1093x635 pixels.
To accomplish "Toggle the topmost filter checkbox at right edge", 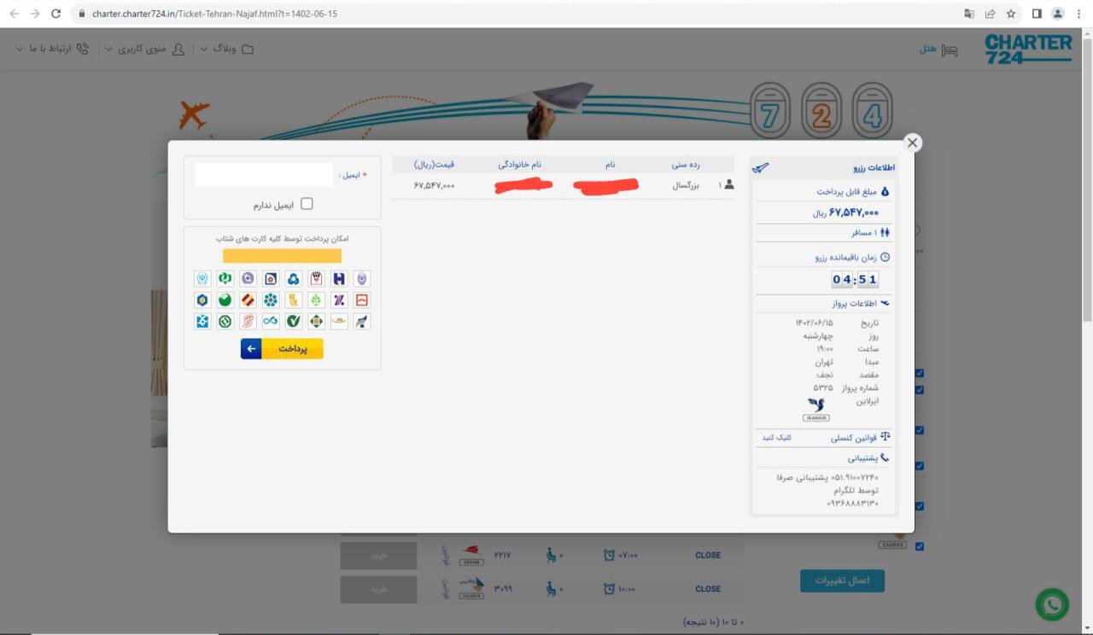I will pyautogui.click(x=920, y=373).
